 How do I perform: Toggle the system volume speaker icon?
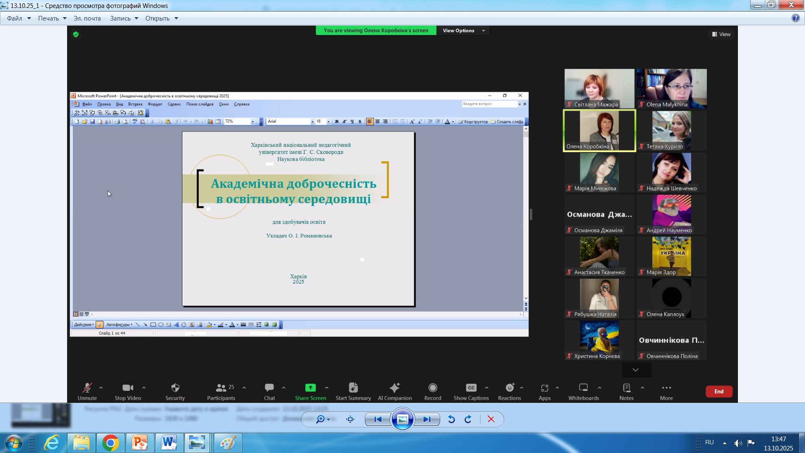click(x=738, y=443)
